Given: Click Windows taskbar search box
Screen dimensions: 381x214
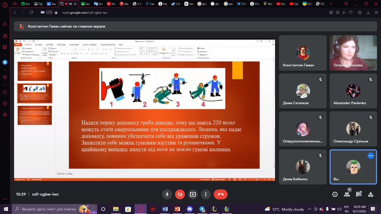Looking at the screenshot, I should 55,209.
